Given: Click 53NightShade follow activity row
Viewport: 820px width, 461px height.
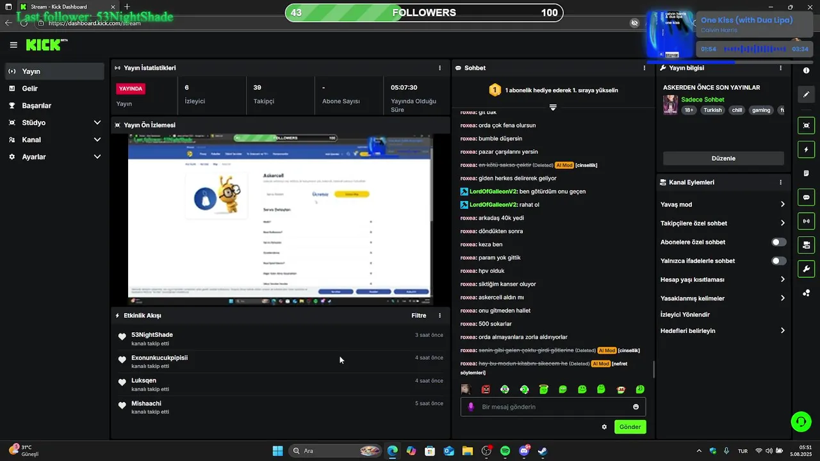Looking at the screenshot, I should (281, 339).
